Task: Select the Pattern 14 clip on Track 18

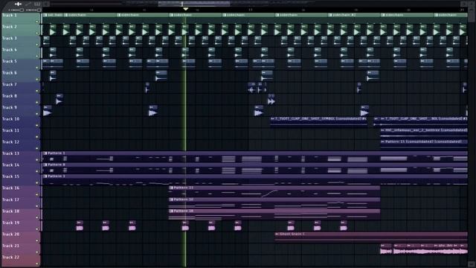Action: (x=274, y=214)
